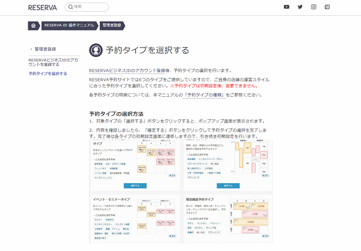Open sidebar link RESERVAビジネスIDのアカウントを登録する
Viewport: 361px width, 251px height.
click(53, 62)
